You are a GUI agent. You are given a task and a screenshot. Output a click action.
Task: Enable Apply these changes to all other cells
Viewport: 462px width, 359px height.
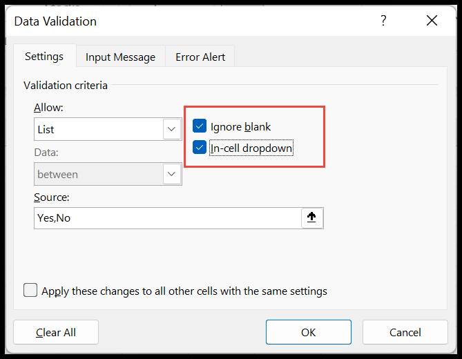tap(30, 290)
